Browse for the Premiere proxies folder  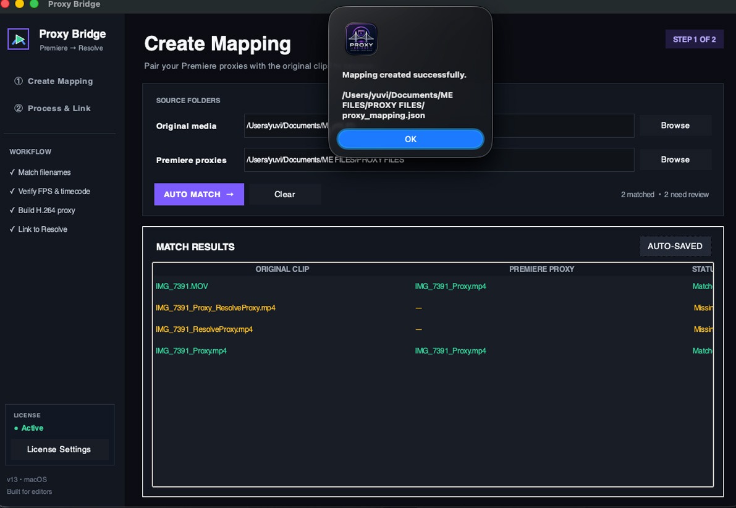675,159
